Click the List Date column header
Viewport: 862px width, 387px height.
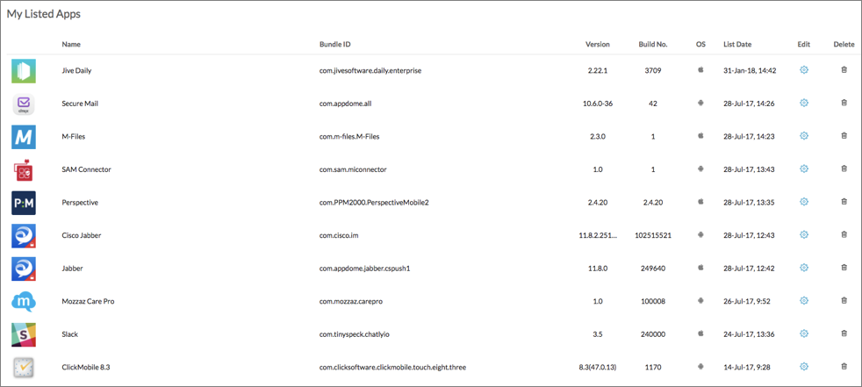(x=737, y=45)
